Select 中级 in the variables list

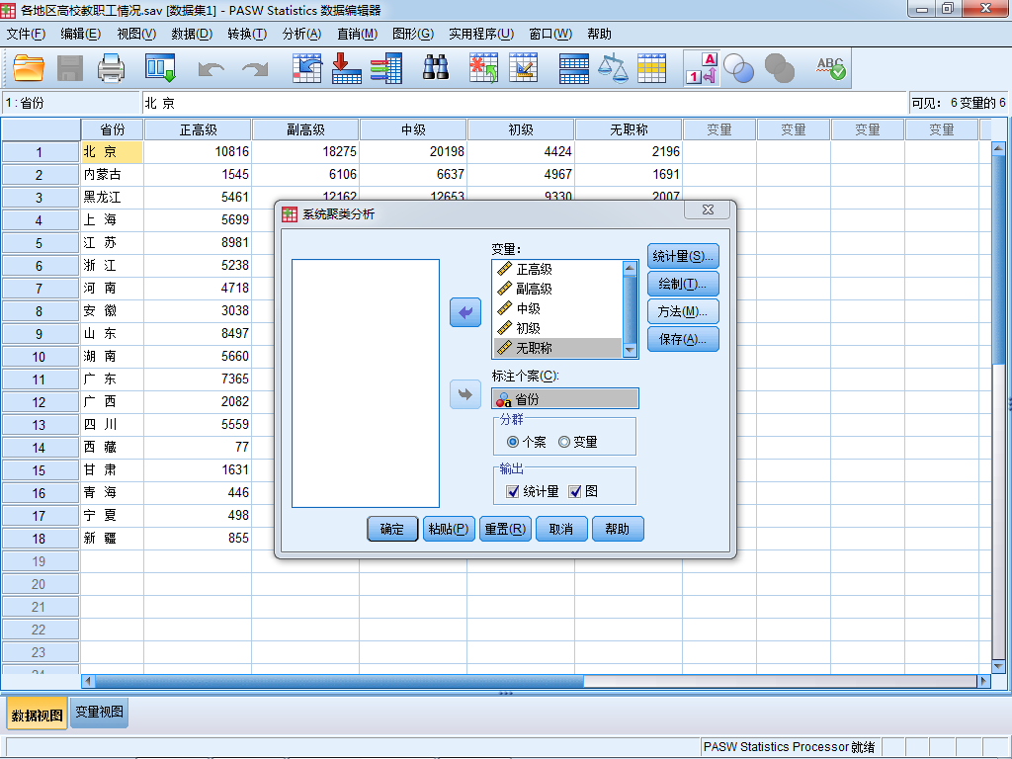(557, 308)
